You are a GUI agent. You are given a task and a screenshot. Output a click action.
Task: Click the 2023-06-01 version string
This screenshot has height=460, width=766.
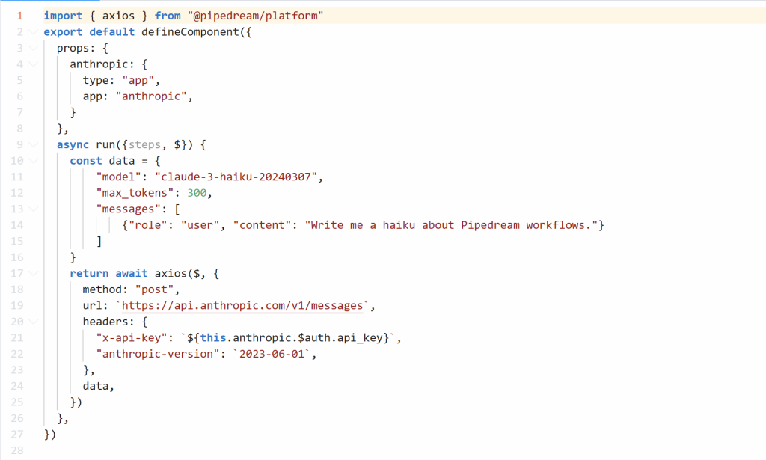272,354
